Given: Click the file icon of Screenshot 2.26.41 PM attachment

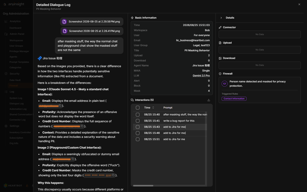Looking at the screenshot, I should [65, 31].
